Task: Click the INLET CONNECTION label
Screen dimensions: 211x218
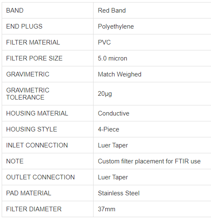Action: [37, 145]
